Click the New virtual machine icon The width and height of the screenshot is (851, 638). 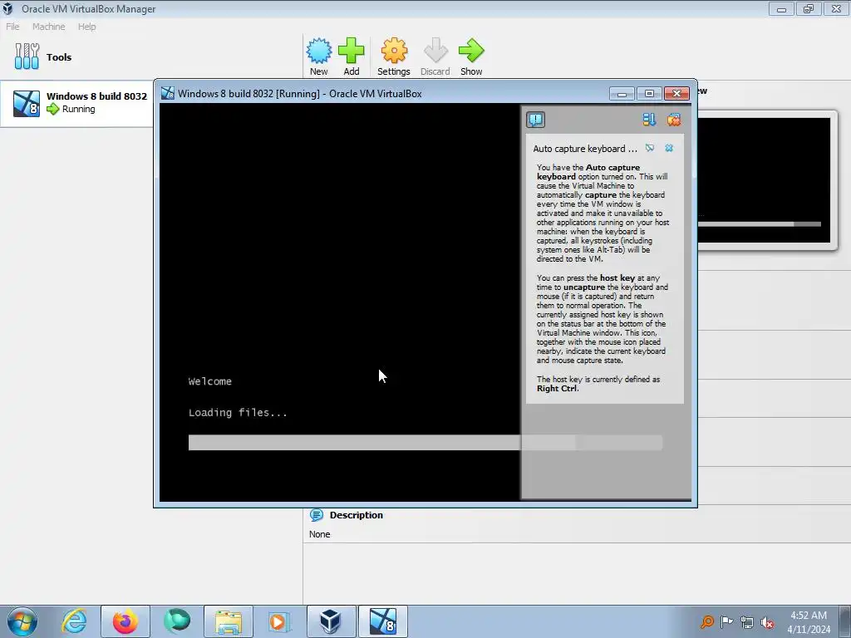coord(318,51)
